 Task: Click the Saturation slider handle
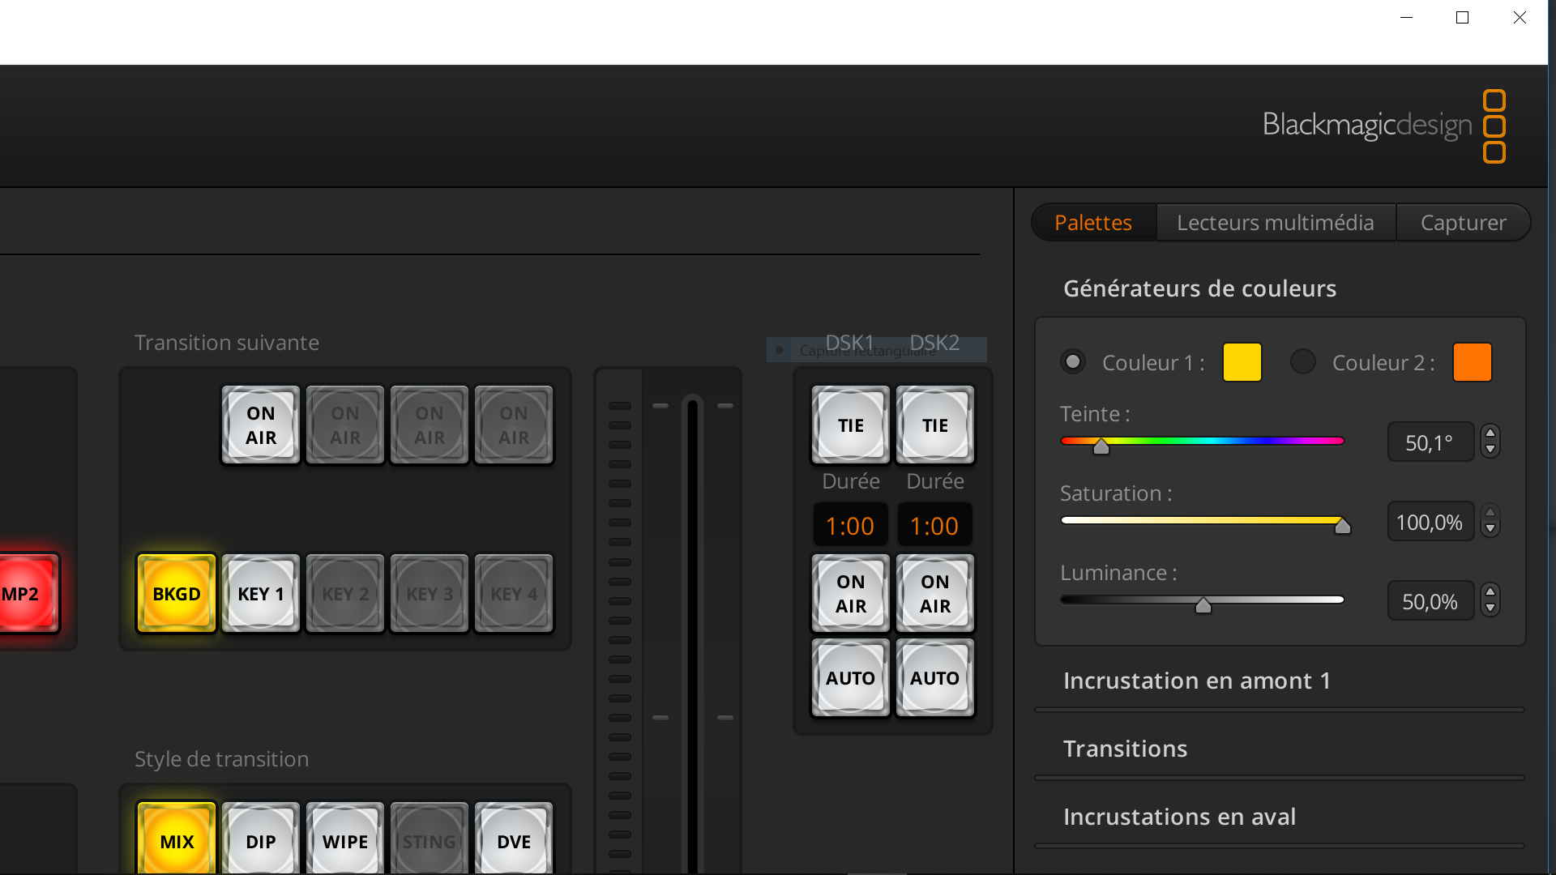tap(1343, 525)
